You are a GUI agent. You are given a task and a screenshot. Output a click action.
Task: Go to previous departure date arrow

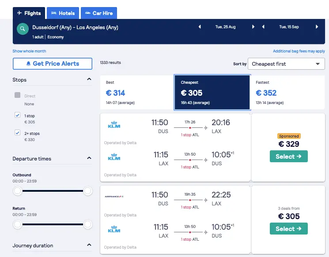point(200,27)
